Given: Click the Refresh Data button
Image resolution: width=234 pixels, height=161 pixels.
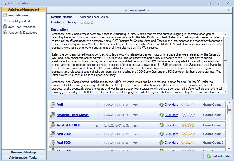Looking at the screenshot, I should click(218, 156).
